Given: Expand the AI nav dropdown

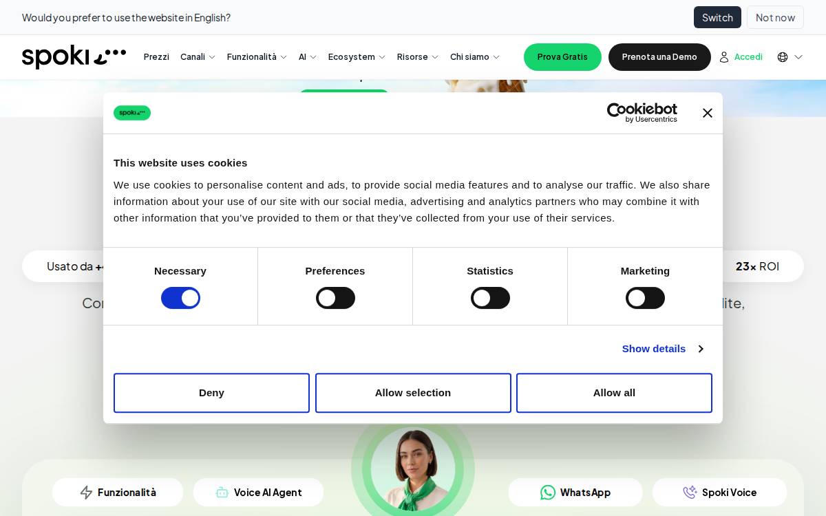Looking at the screenshot, I should [x=307, y=57].
